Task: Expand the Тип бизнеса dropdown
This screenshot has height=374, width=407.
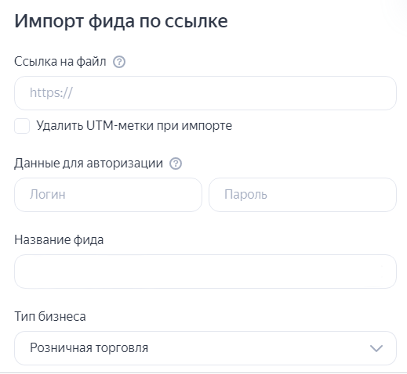Action: tap(205, 348)
